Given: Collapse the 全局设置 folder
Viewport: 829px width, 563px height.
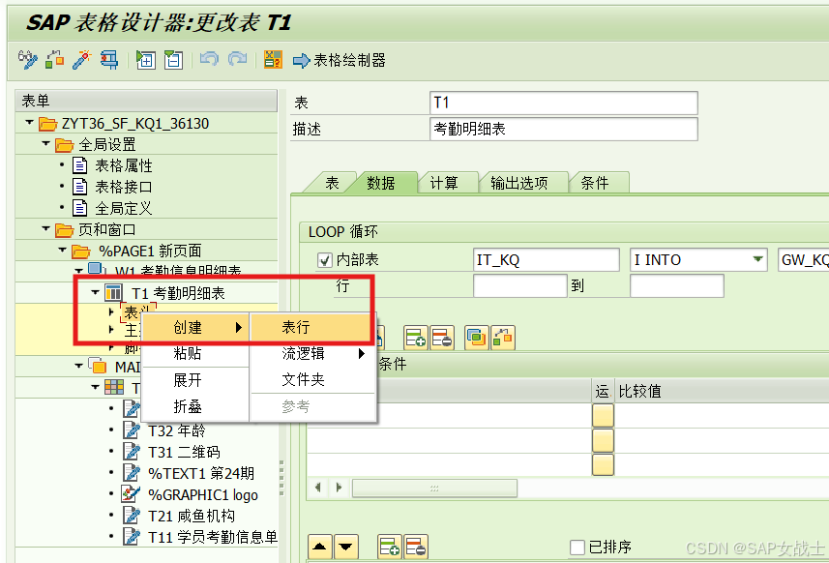Looking at the screenshot, I should click(46, 144).
